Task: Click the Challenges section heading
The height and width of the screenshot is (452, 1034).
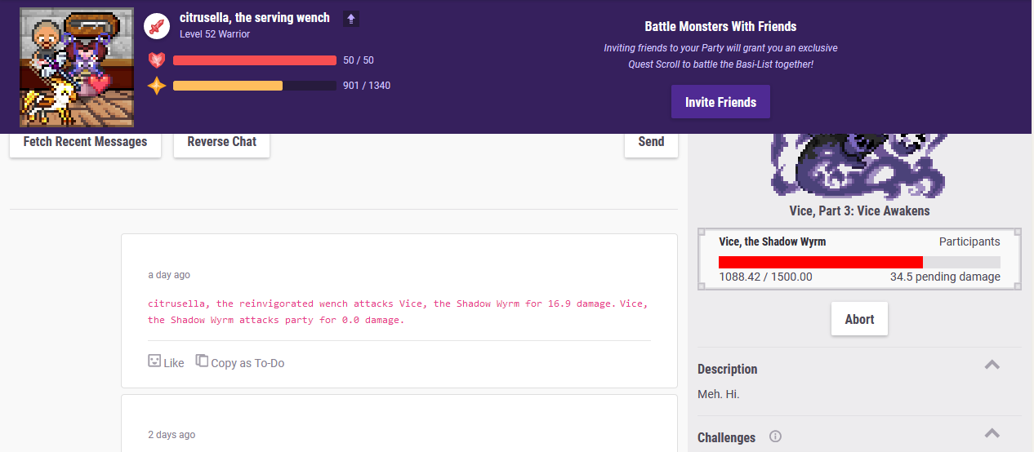Action: [x=726, y=437]
